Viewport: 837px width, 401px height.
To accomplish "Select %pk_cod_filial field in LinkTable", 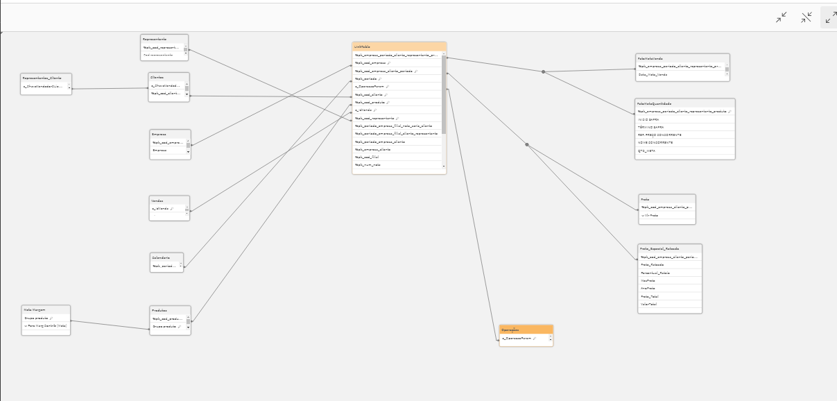I will pos(397,157).
